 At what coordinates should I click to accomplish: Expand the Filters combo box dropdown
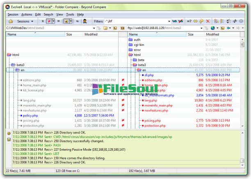click(x=170, y=21)
